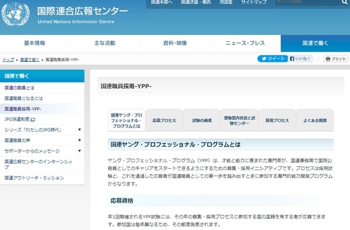Open the 基本情報 main menu

tap(34, 43)
